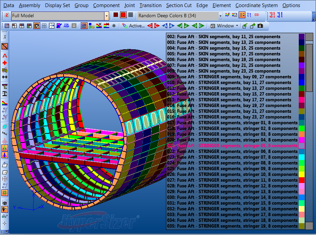Viewport: 316px width, 235px height.
Task: Open the Section Cut menu
Action: [179, 5]
